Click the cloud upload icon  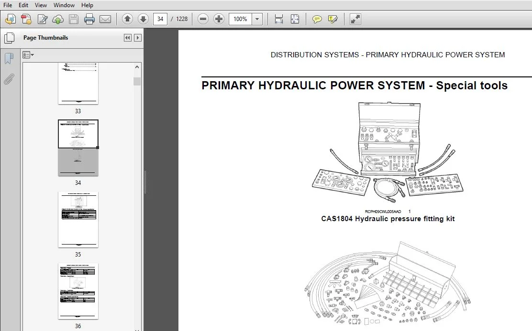click(58, 19)
